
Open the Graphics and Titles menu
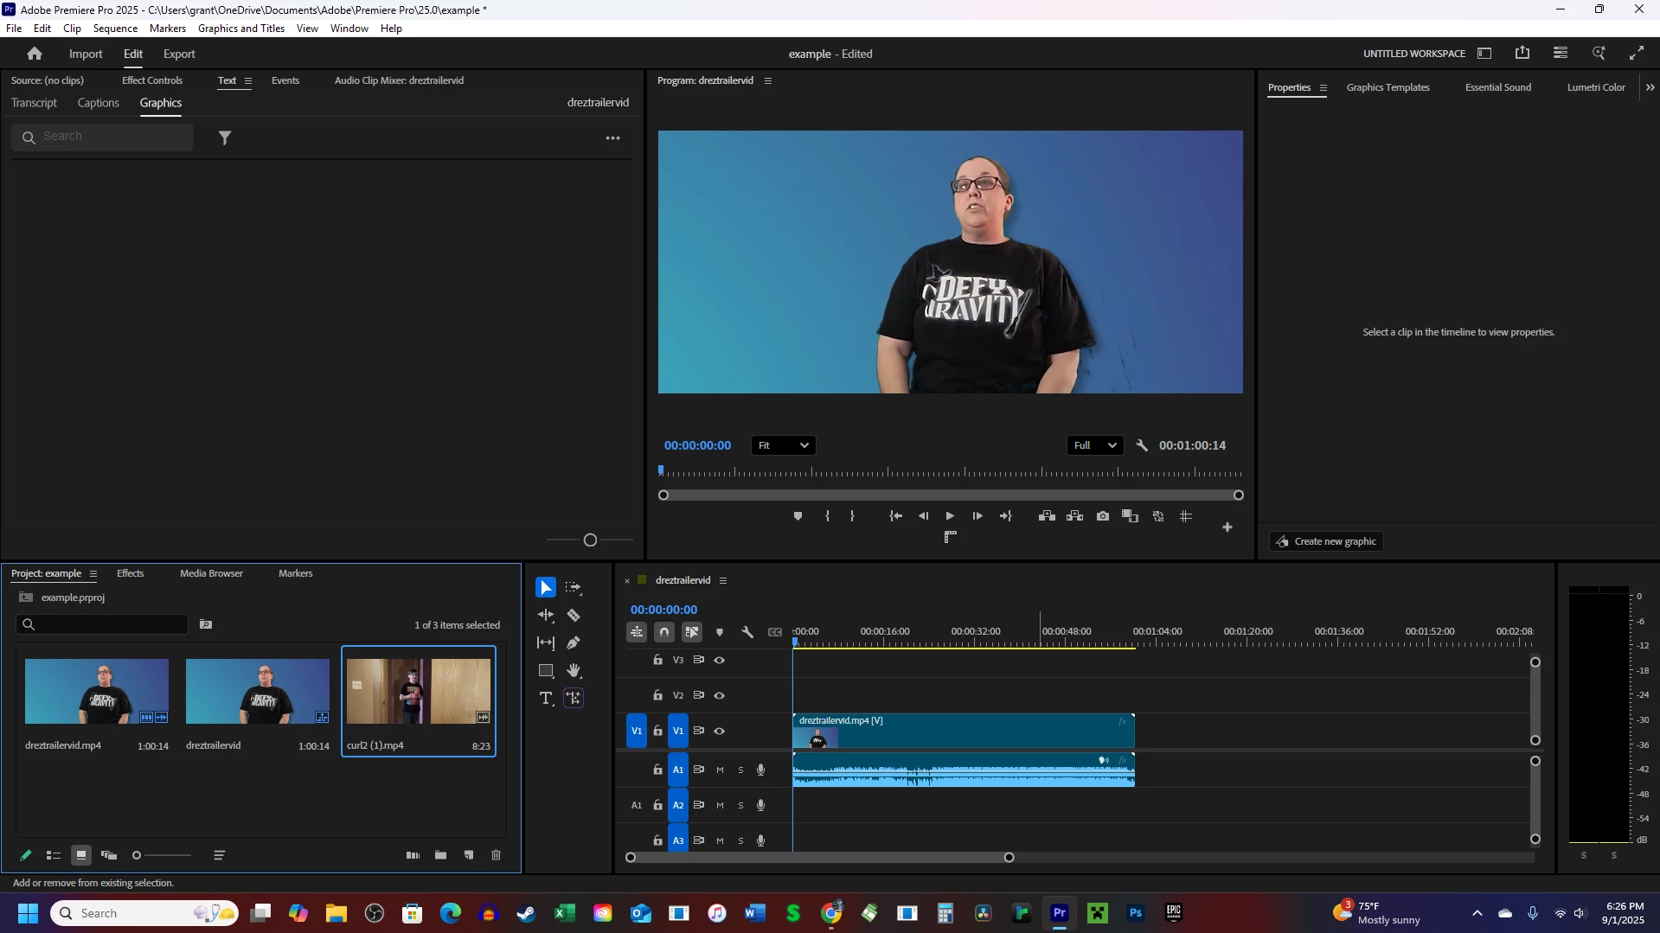pos(241,29)
